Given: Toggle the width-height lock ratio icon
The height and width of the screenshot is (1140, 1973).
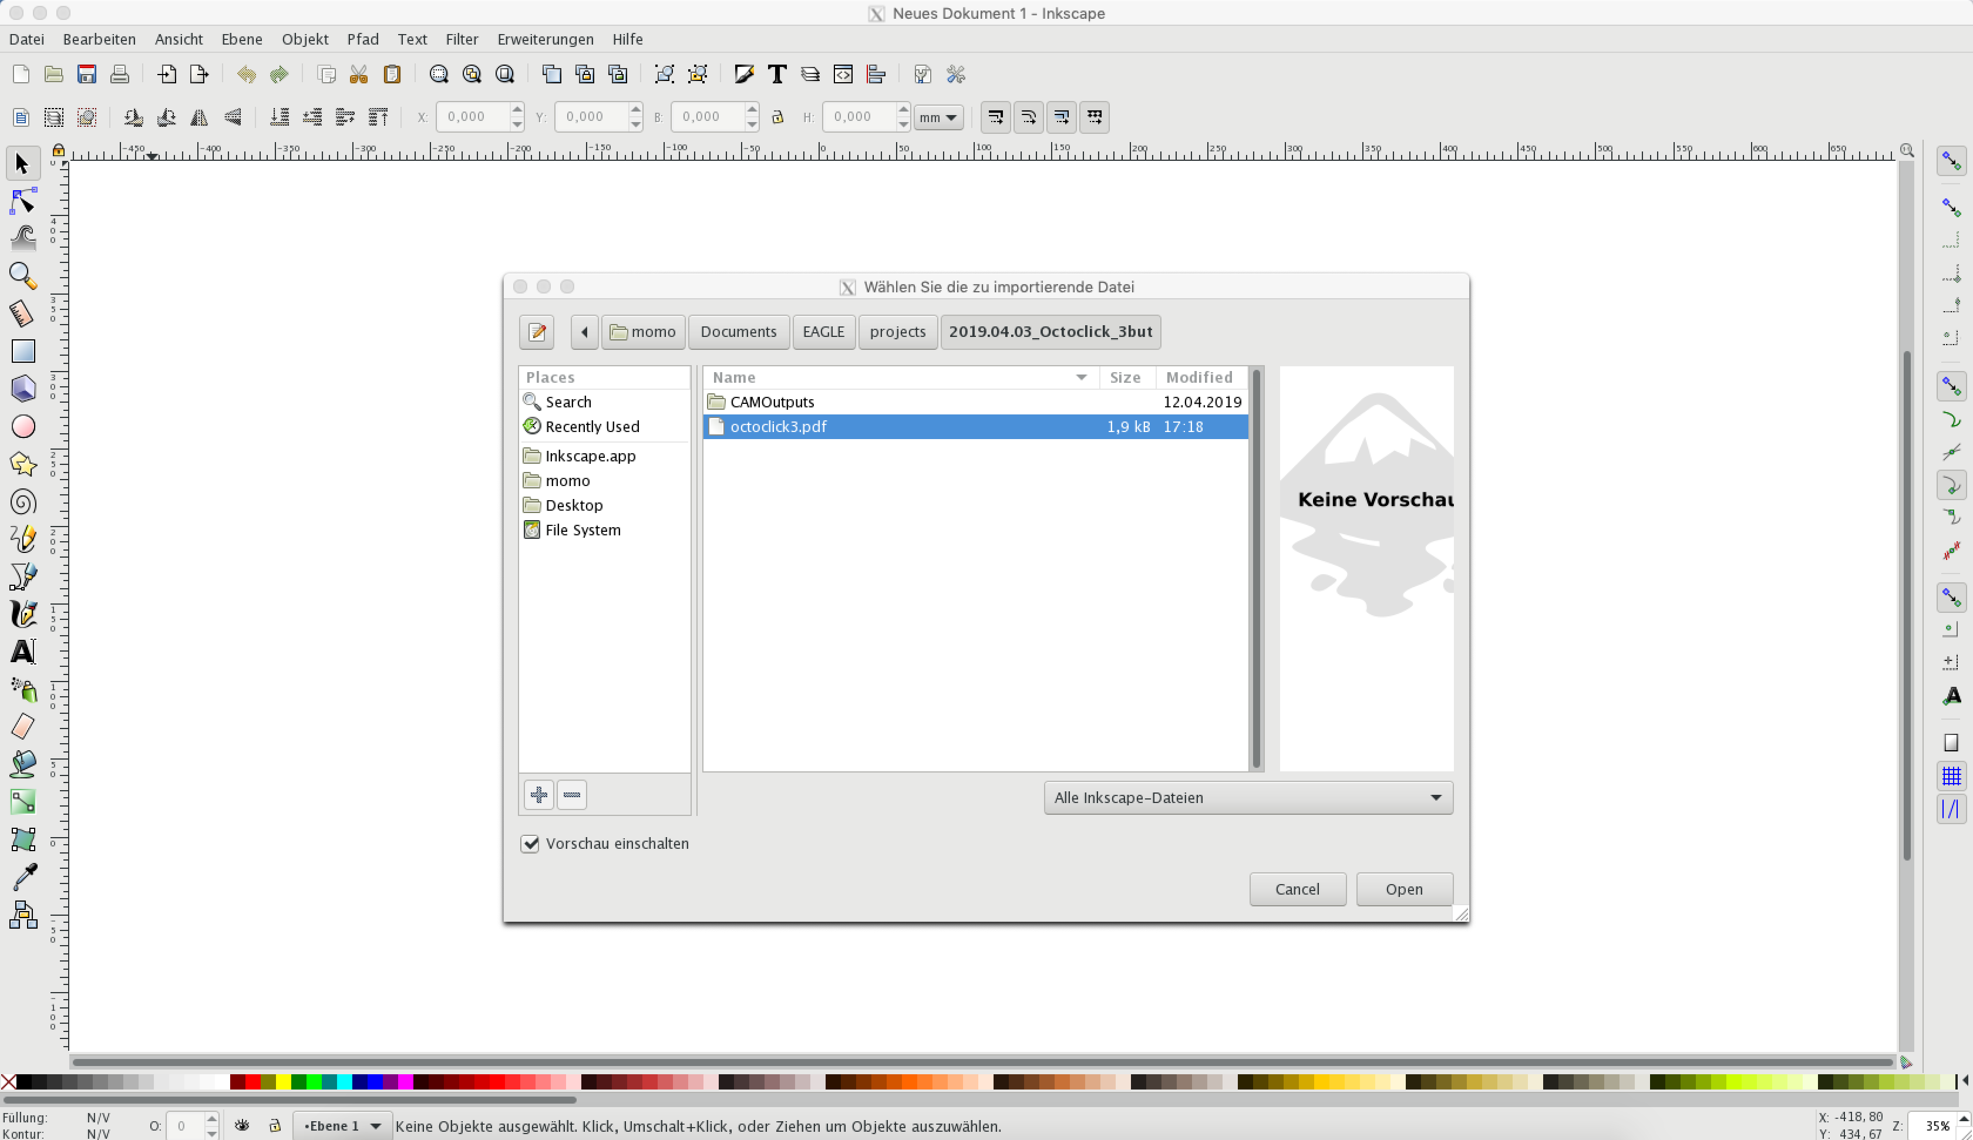Looking at the screenshot, I should pos(777,117).
